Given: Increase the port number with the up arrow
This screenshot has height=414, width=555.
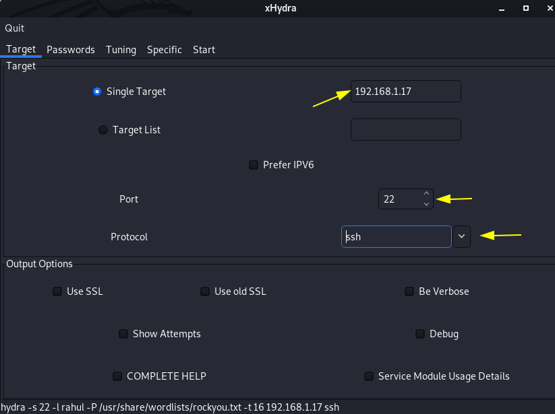Looking at the screenshot, I should pyautogui.click(x=426, y=193).
